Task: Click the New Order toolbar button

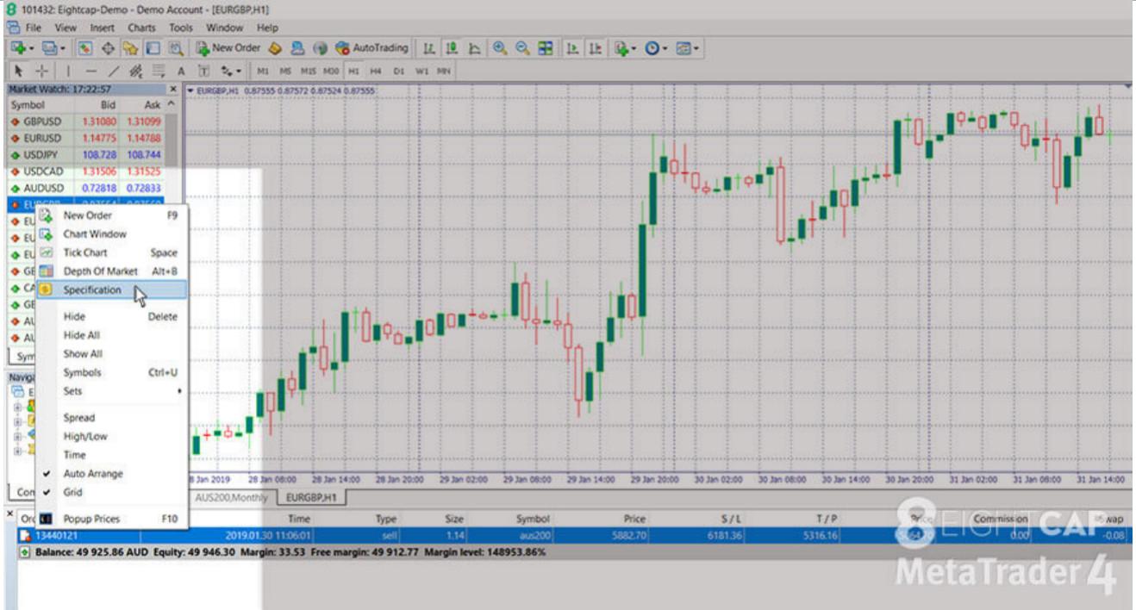Action: [228, 48]
